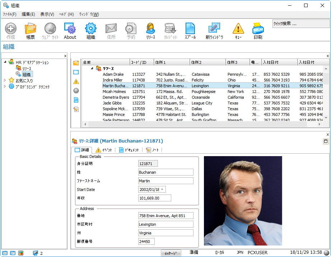Screen dimensions: 331x257
Task: Collapse the リソース group in the list
Action: click(92, 68)
